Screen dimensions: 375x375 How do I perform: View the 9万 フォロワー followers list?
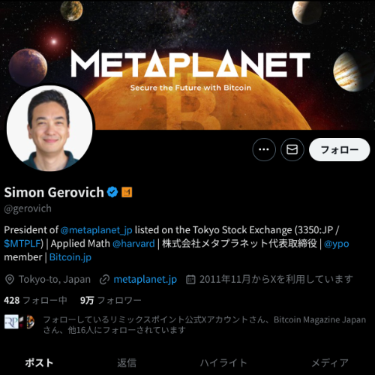(x=111, y=300)
